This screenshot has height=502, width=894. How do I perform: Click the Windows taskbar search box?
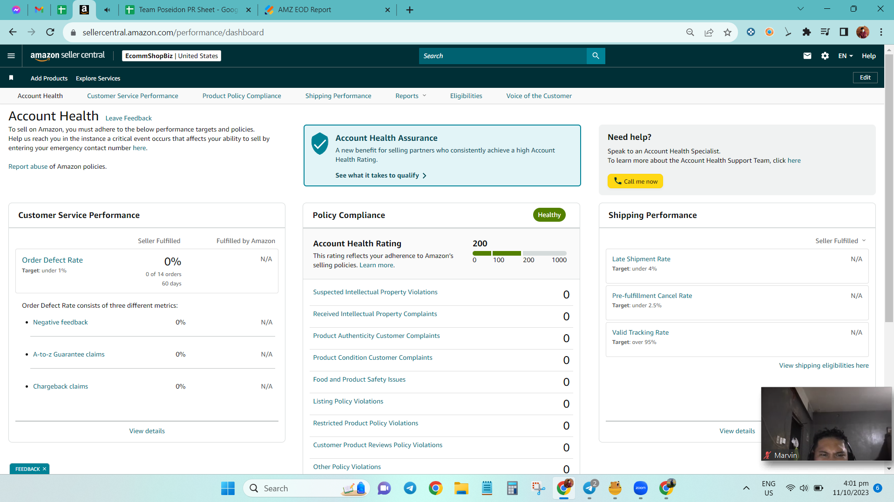tap(306, 488)
